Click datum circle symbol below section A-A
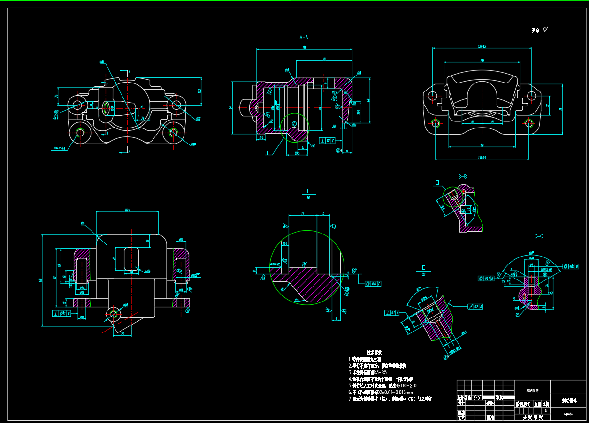The height and width of the screenshot is (423, 589). [338, 151]
